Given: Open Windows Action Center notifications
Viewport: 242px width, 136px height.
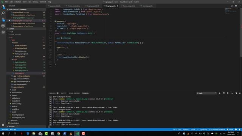Looking at the screenshot, I should pyautogui.click(x=238, y=133).
